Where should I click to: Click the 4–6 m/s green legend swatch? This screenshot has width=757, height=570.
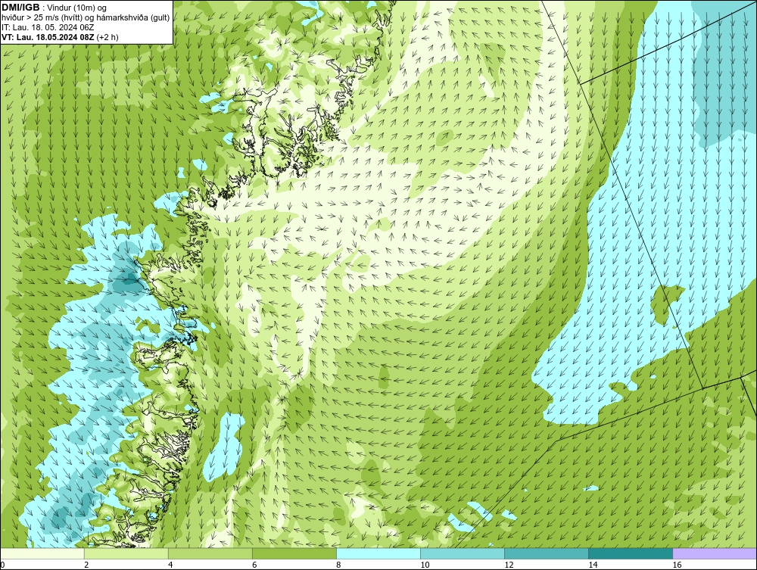point(210,553)
